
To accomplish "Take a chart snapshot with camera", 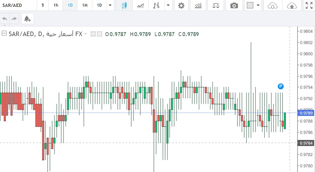I will (234, 5).
